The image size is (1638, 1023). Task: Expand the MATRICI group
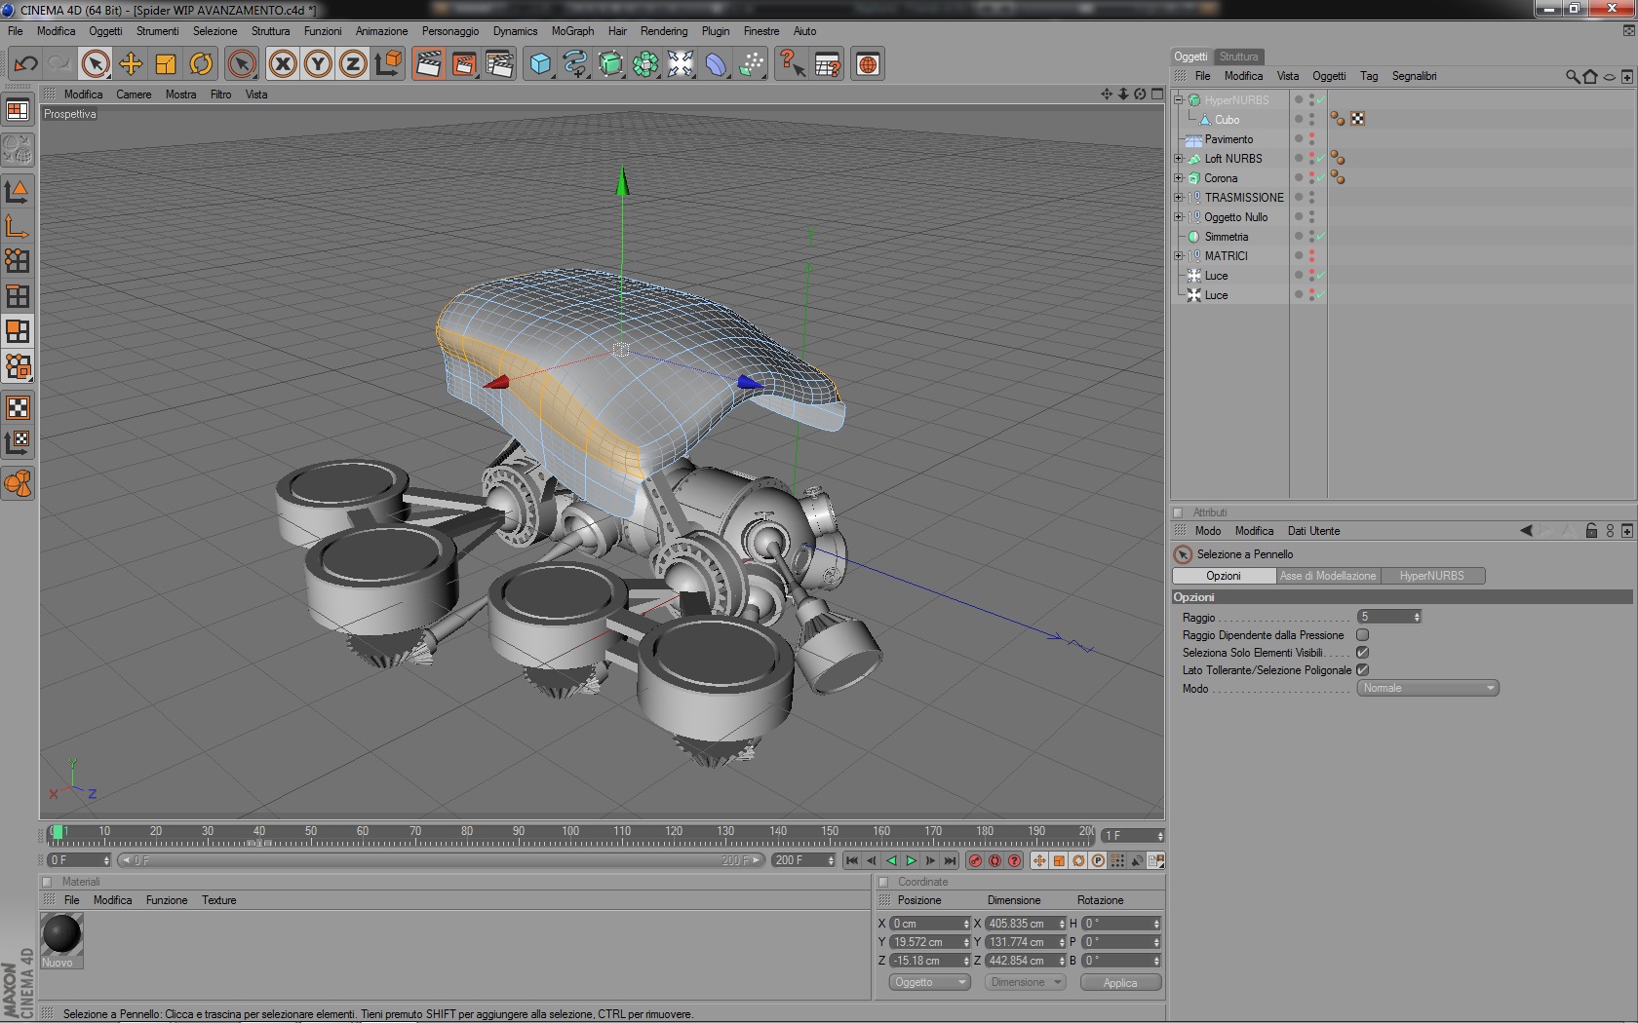click(1178, 255)
